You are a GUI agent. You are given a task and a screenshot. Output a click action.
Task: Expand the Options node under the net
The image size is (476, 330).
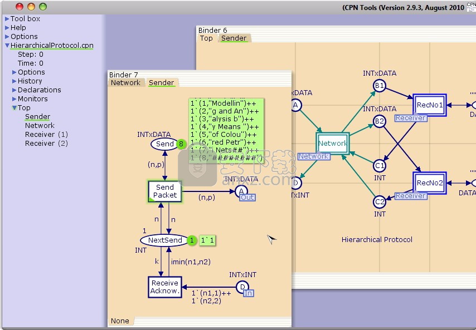tap(14, 72)
